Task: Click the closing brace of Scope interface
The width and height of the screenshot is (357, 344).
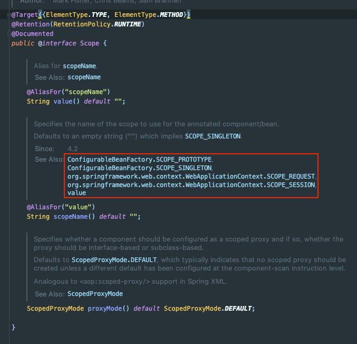Action: coord(13,327)
